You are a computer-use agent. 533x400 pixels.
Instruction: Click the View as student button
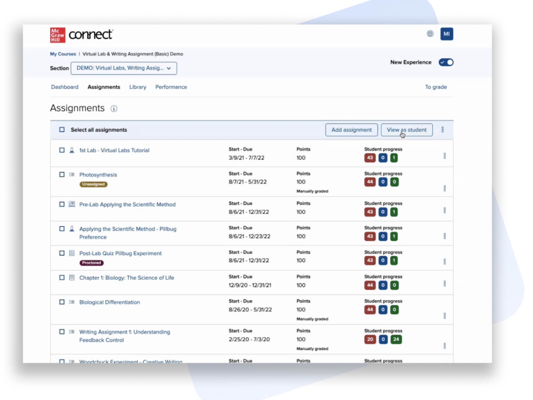pos(407,130)
